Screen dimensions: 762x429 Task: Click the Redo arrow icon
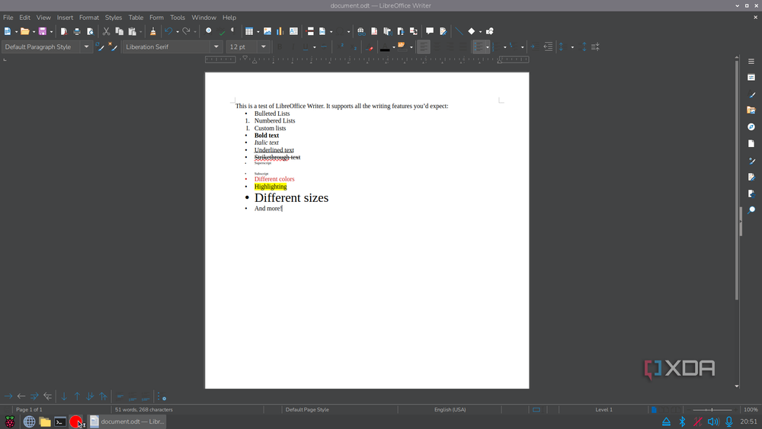coord(186,31)
